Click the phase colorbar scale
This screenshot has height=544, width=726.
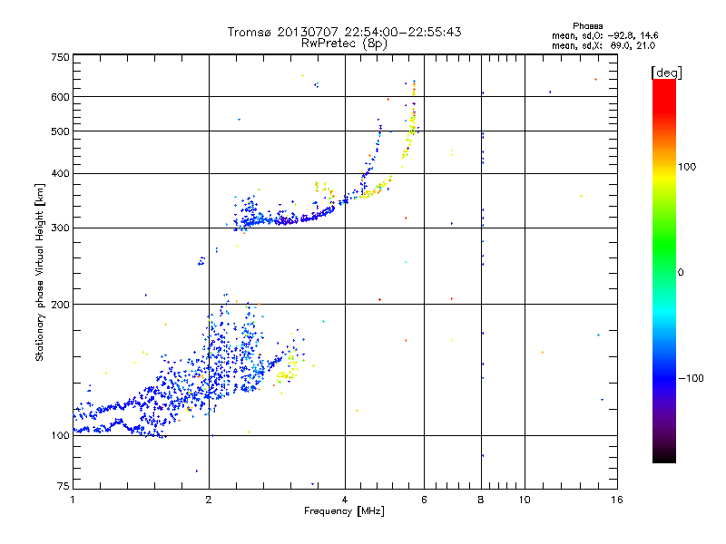point(664,270)
